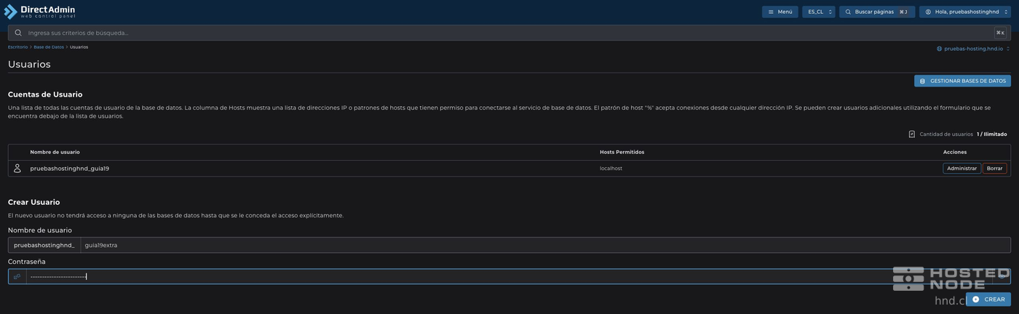Image resolution: width=1019 pixels, height=314 pixels.
Task: Click the Cantidad de usuarios clipboard icon
Action: tap(911, 134)
